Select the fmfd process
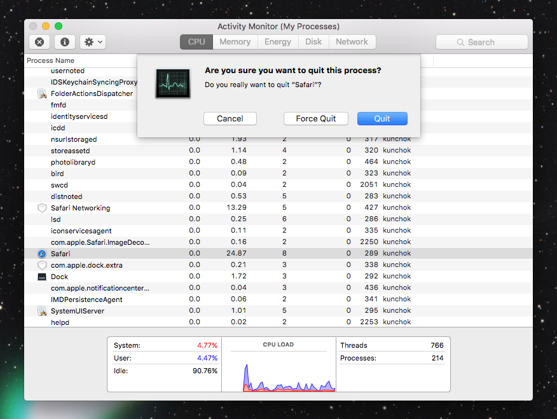Screen dimensions: 557x419 (58, 105)
